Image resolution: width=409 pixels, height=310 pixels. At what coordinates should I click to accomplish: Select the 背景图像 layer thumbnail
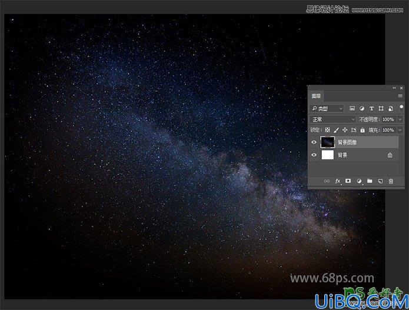(328, 142)
